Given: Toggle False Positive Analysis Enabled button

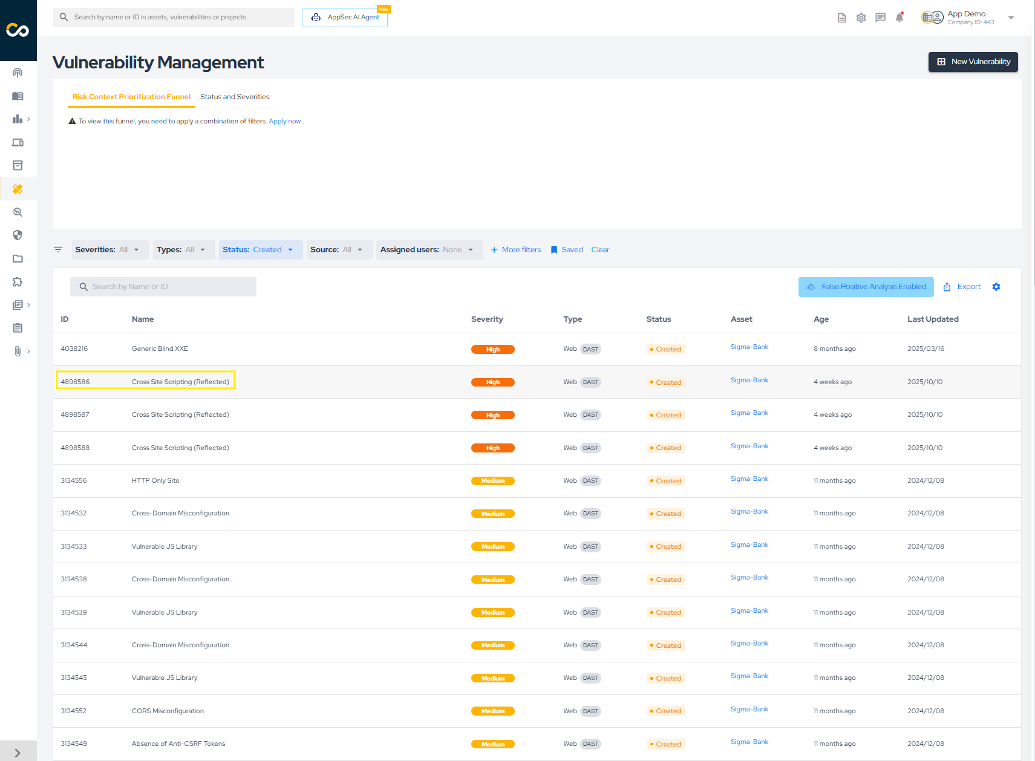Looking at the screenshot, I should tap(866, 287).
